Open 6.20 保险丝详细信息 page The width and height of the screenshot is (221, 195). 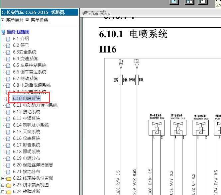click(x=33, y=165)
